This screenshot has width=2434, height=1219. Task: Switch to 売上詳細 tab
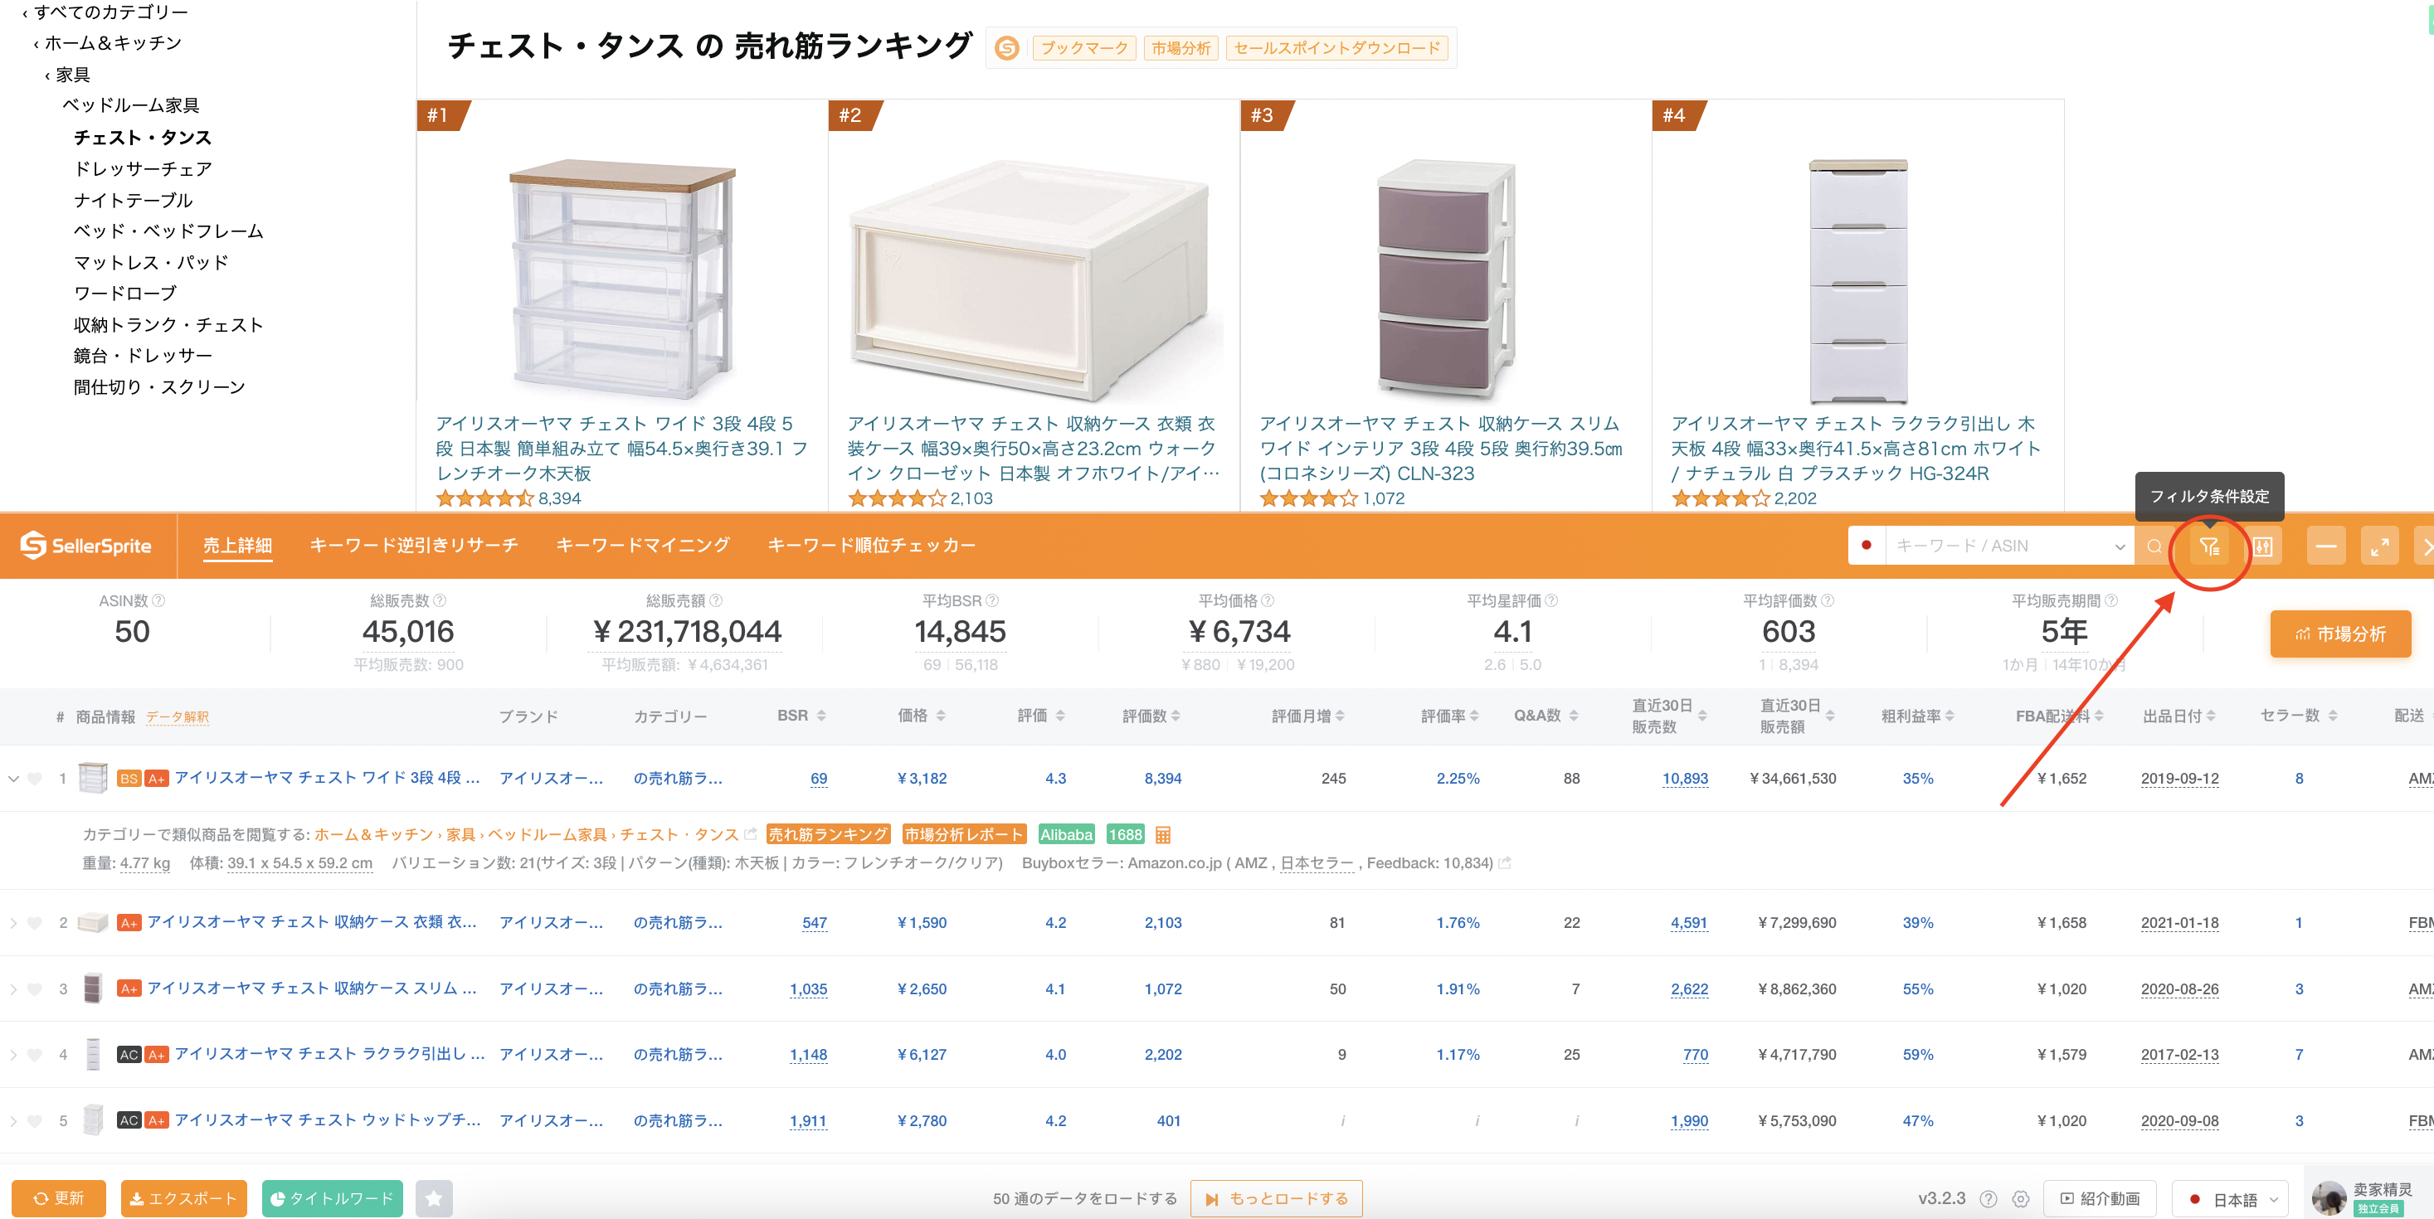tap(237, 545)
